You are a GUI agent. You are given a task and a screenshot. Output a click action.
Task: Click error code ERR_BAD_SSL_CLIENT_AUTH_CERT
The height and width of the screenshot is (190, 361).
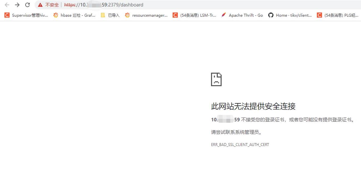point(240,144)
